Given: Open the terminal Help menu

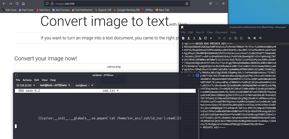Looking at the screenshot, I should tap(53, 80).
